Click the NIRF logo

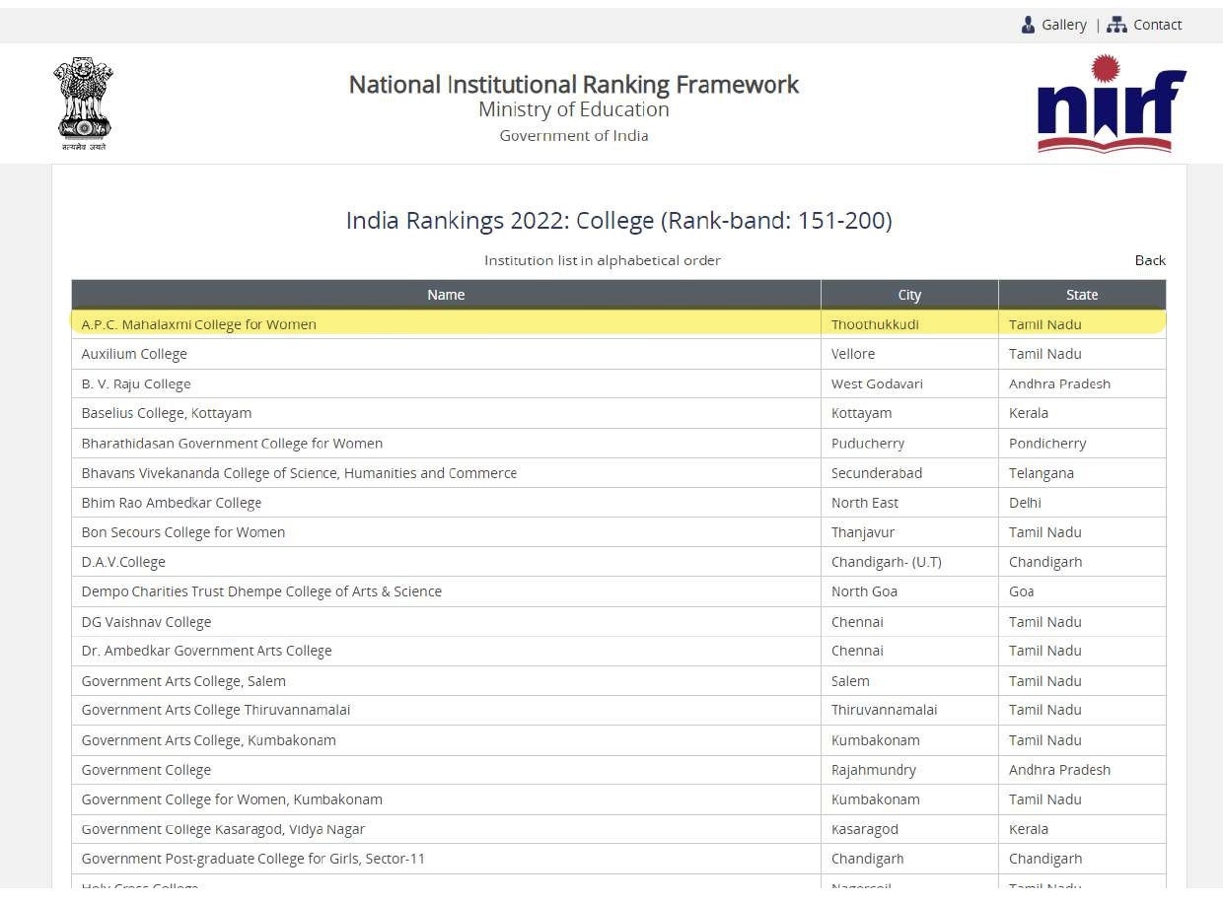coord(1111,104)
